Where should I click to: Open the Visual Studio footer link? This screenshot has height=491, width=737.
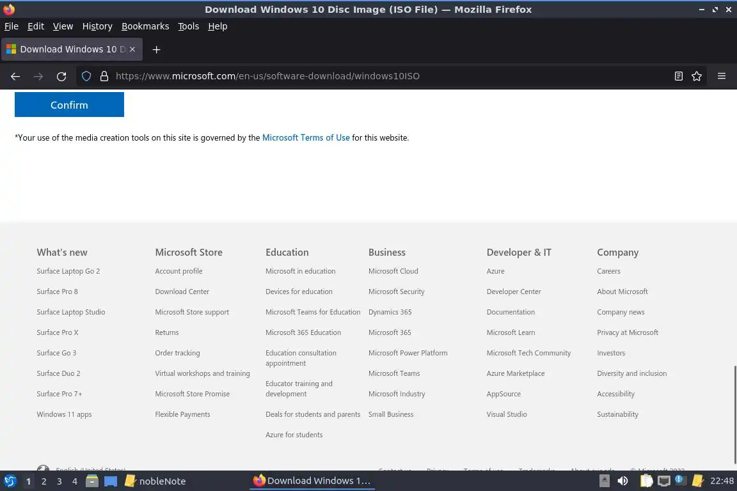click(507, 414)
